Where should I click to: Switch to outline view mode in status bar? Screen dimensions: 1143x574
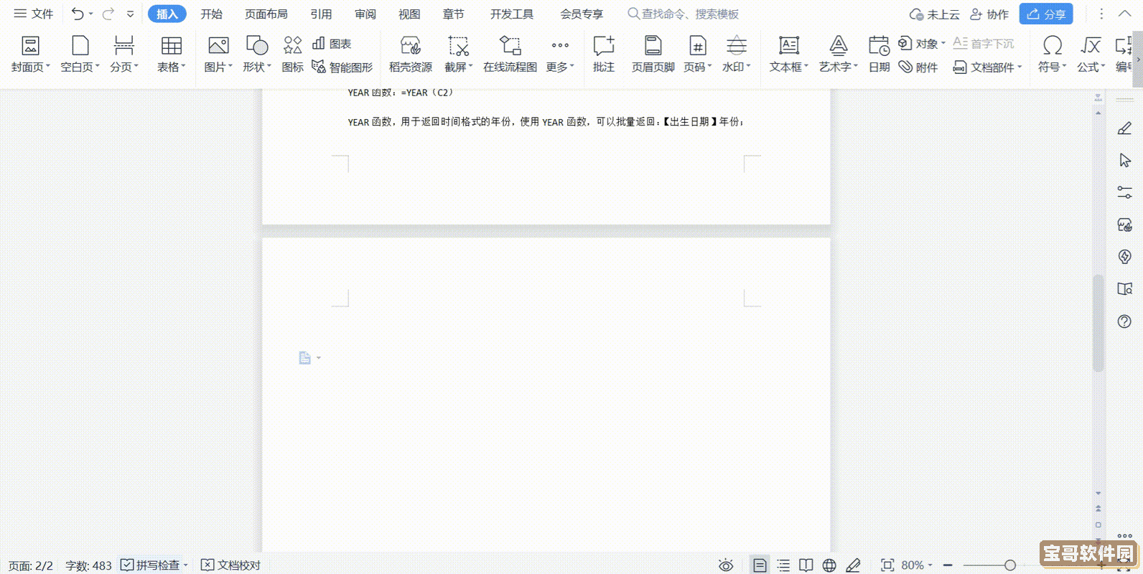tap(783, 565)
